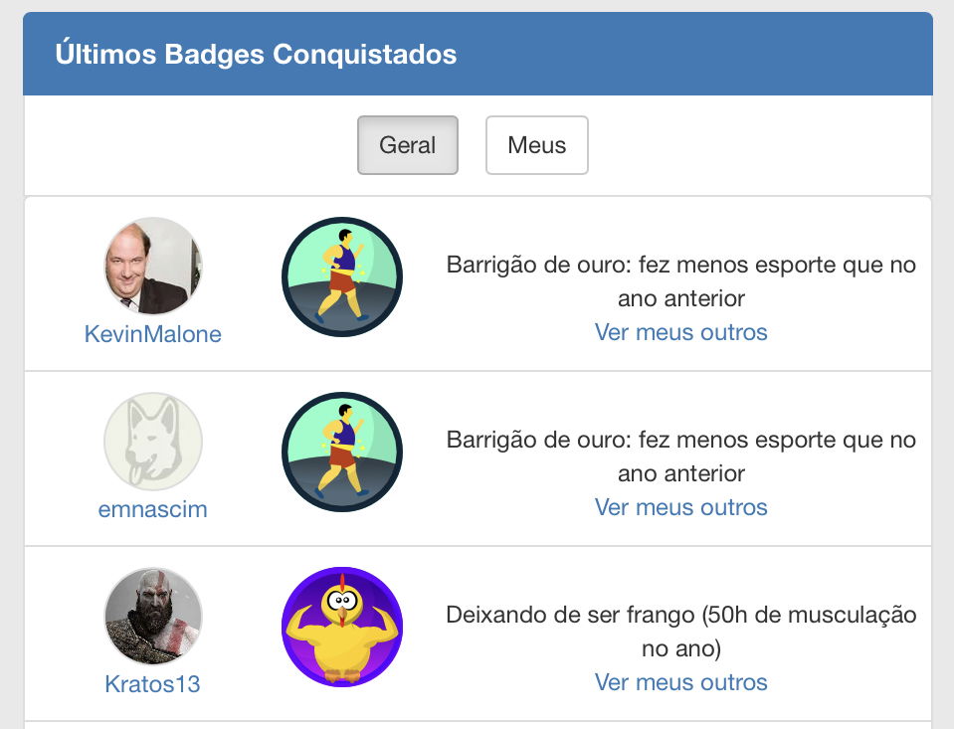954x729 pixels.
Task: Click 'Ver meus outros' in Kratos13's row
Action: click(681, 682)
